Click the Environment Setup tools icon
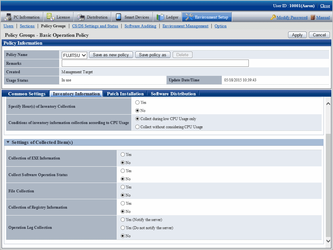 pyautogui.click(x=189, y=17)
